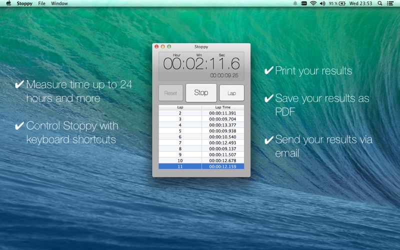Viewport: 400px width, 250px height.
Task: Select lap row with time 00:00:12.678
Action: [201, 160]
